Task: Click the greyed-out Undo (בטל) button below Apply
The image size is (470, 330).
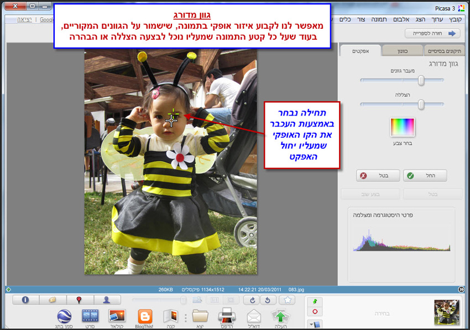Action: click(x=433, y=194)
